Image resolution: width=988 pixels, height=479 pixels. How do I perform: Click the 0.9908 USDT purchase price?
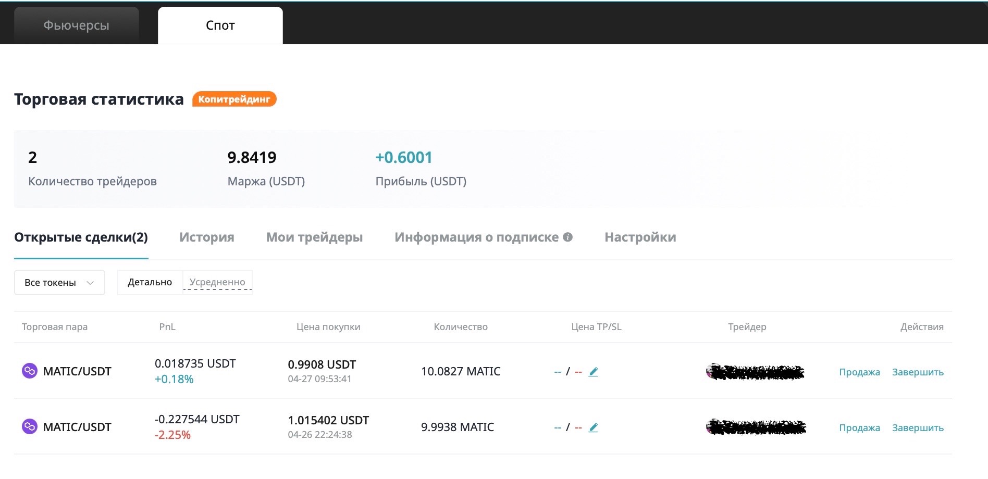click(x=322, y=364)
